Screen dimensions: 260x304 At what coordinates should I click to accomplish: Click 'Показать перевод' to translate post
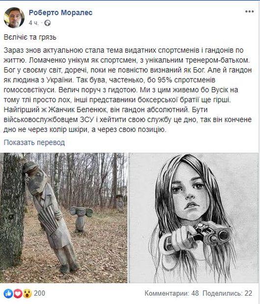point(34,143)
